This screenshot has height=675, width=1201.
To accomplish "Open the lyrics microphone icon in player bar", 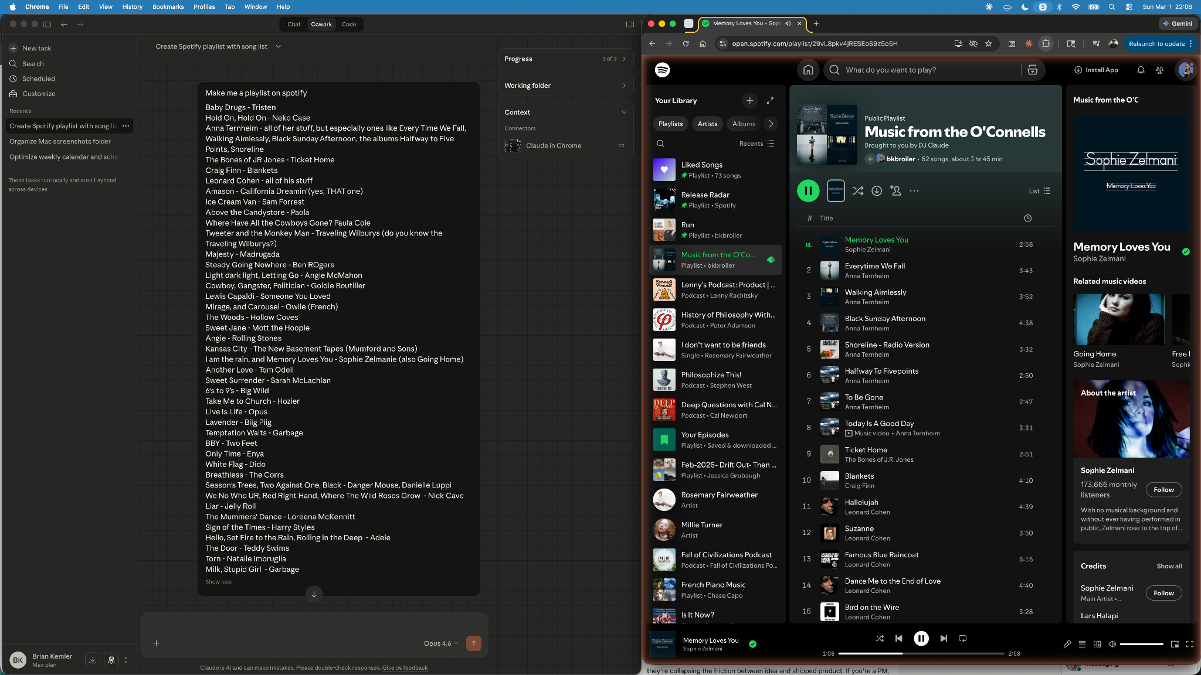I will (x=1067, y=644).
